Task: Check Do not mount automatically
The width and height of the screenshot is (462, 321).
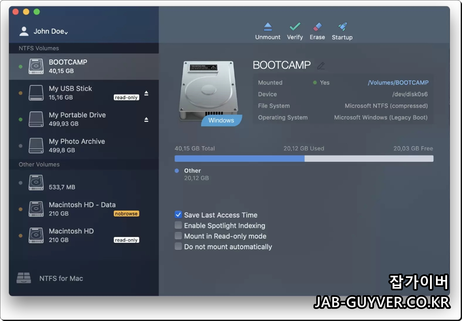Action: 178,246
